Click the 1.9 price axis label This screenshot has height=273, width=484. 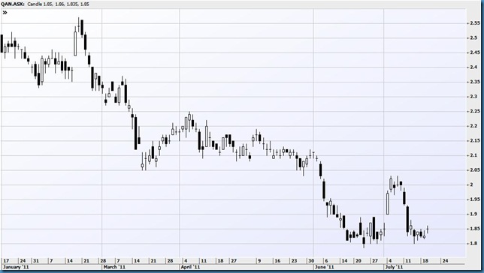tap(473, 214)
